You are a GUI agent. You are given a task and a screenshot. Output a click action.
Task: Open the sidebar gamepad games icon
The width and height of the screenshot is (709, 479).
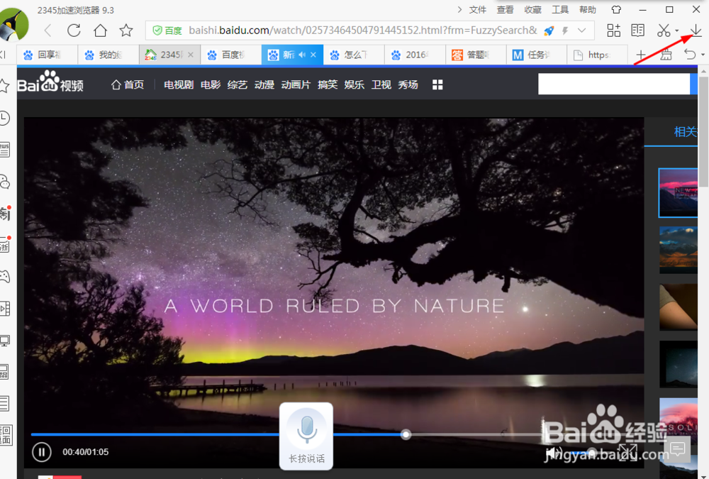click(x=4, y=276)
